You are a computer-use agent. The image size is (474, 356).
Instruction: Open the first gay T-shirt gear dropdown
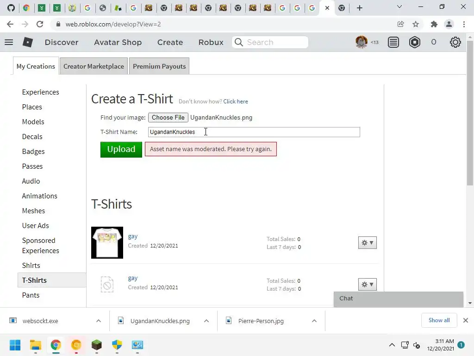(x=367, y=243)
